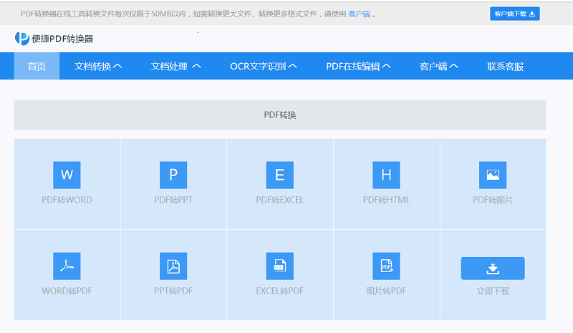This screenshot has height=333, width=573.
Task: Open the PDF转WORD converter icon
Action: [x=67, y=175]
